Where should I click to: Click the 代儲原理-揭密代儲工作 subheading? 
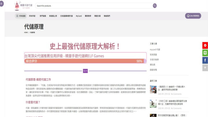[x=38, y=80]
